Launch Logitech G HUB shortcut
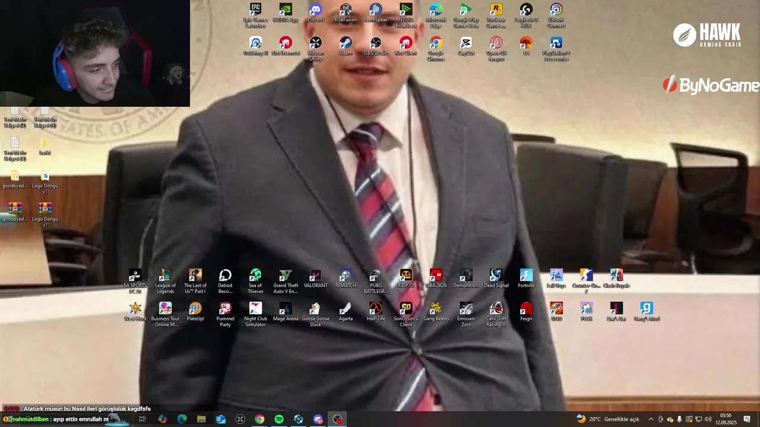This screenshot has width=760, height=427. [x=526, y=15]
